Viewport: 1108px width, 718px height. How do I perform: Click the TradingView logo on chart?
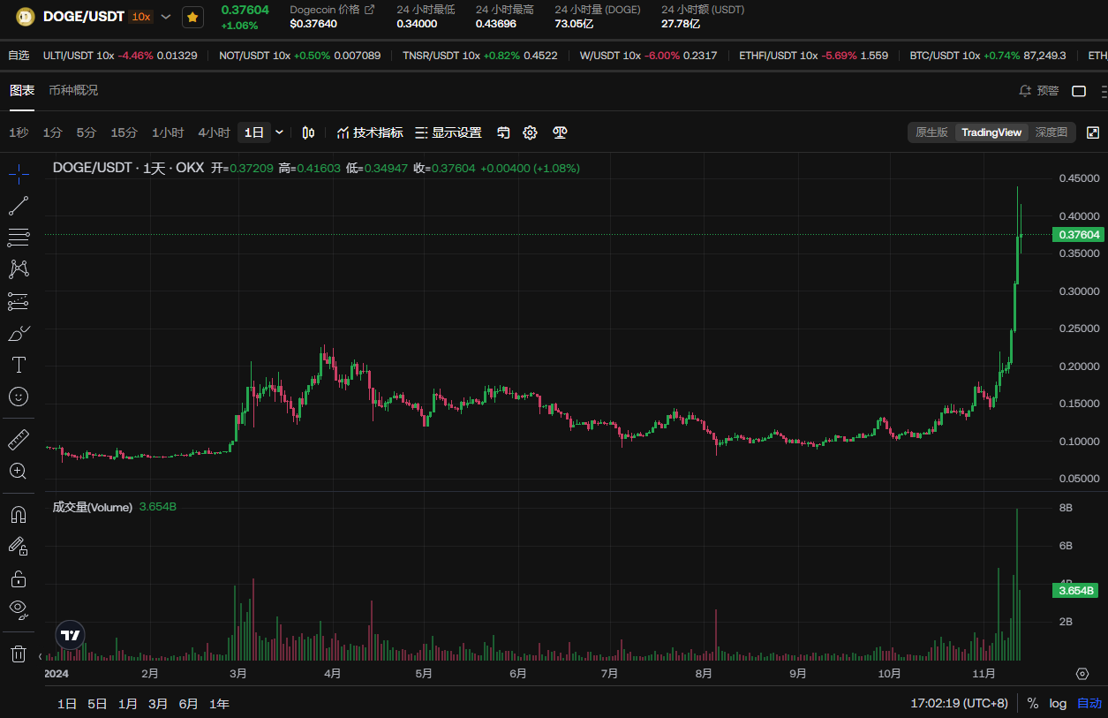(71, 634)
